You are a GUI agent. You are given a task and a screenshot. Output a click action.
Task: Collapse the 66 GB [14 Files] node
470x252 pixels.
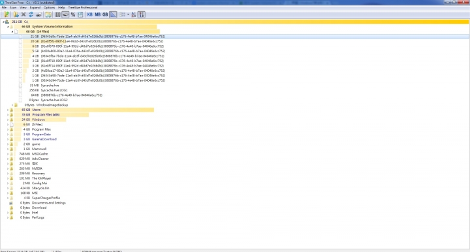(x=12, y=31)
